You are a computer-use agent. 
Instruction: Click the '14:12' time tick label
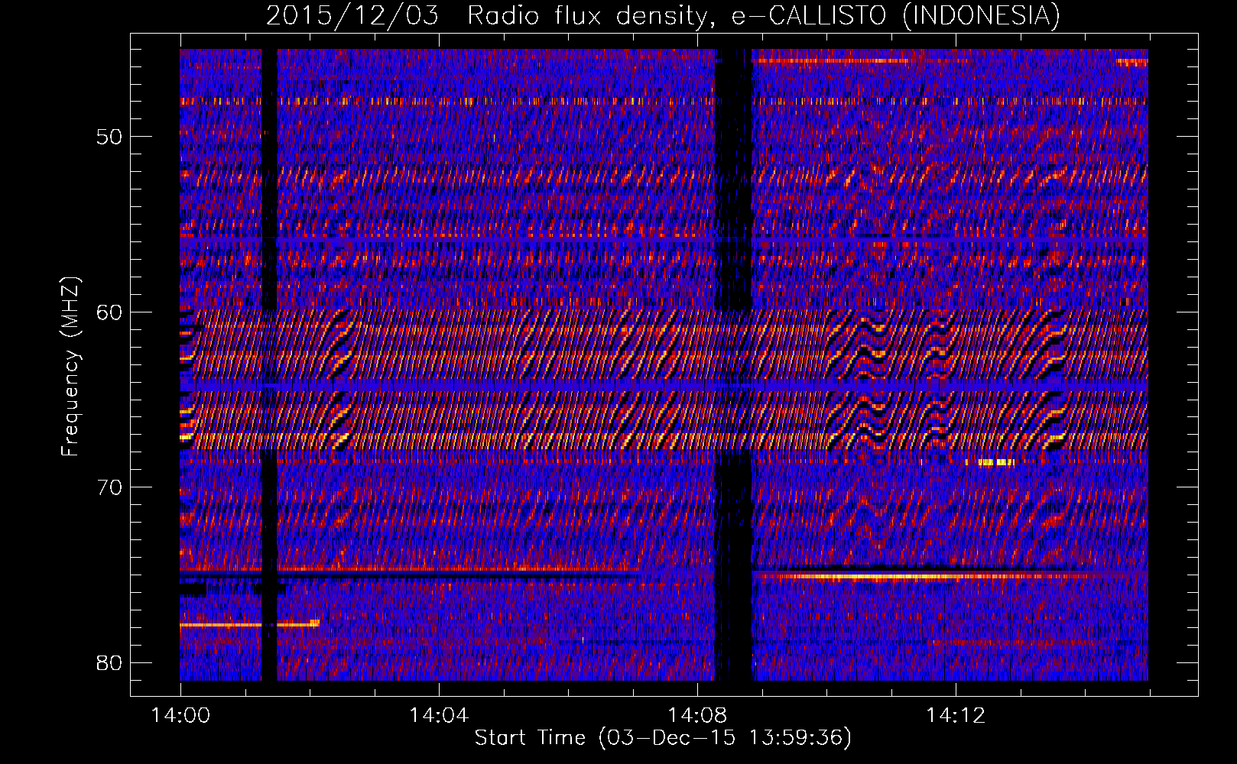click(x=956, y=716)
